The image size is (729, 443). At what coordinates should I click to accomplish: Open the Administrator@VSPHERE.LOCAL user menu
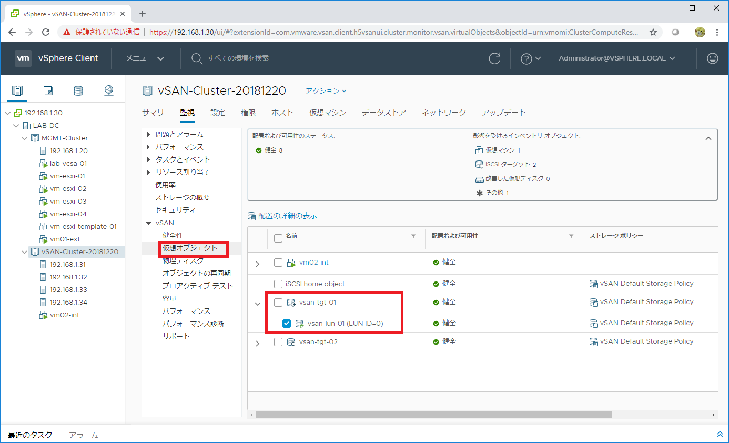coord(617,58)
